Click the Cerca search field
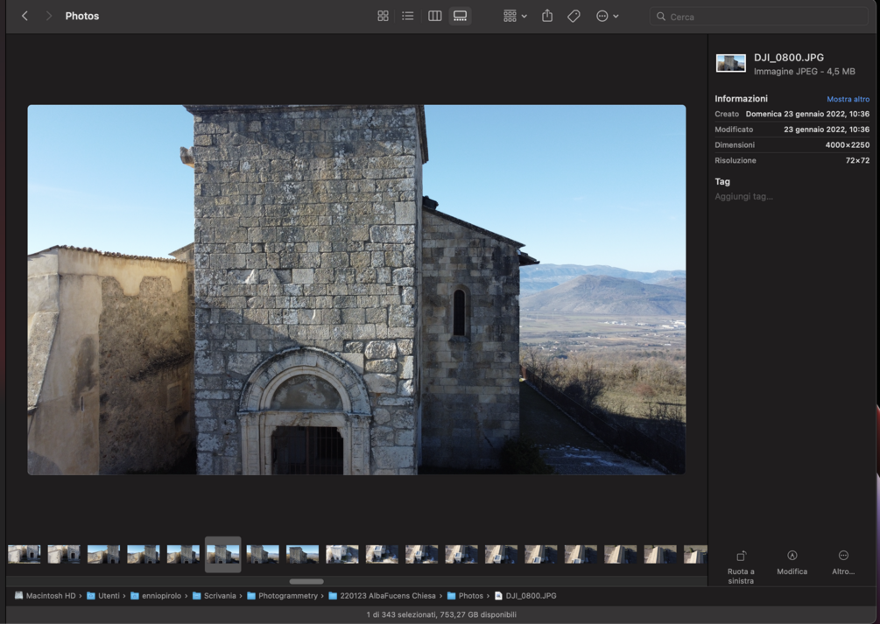 [x=759, y=17]
